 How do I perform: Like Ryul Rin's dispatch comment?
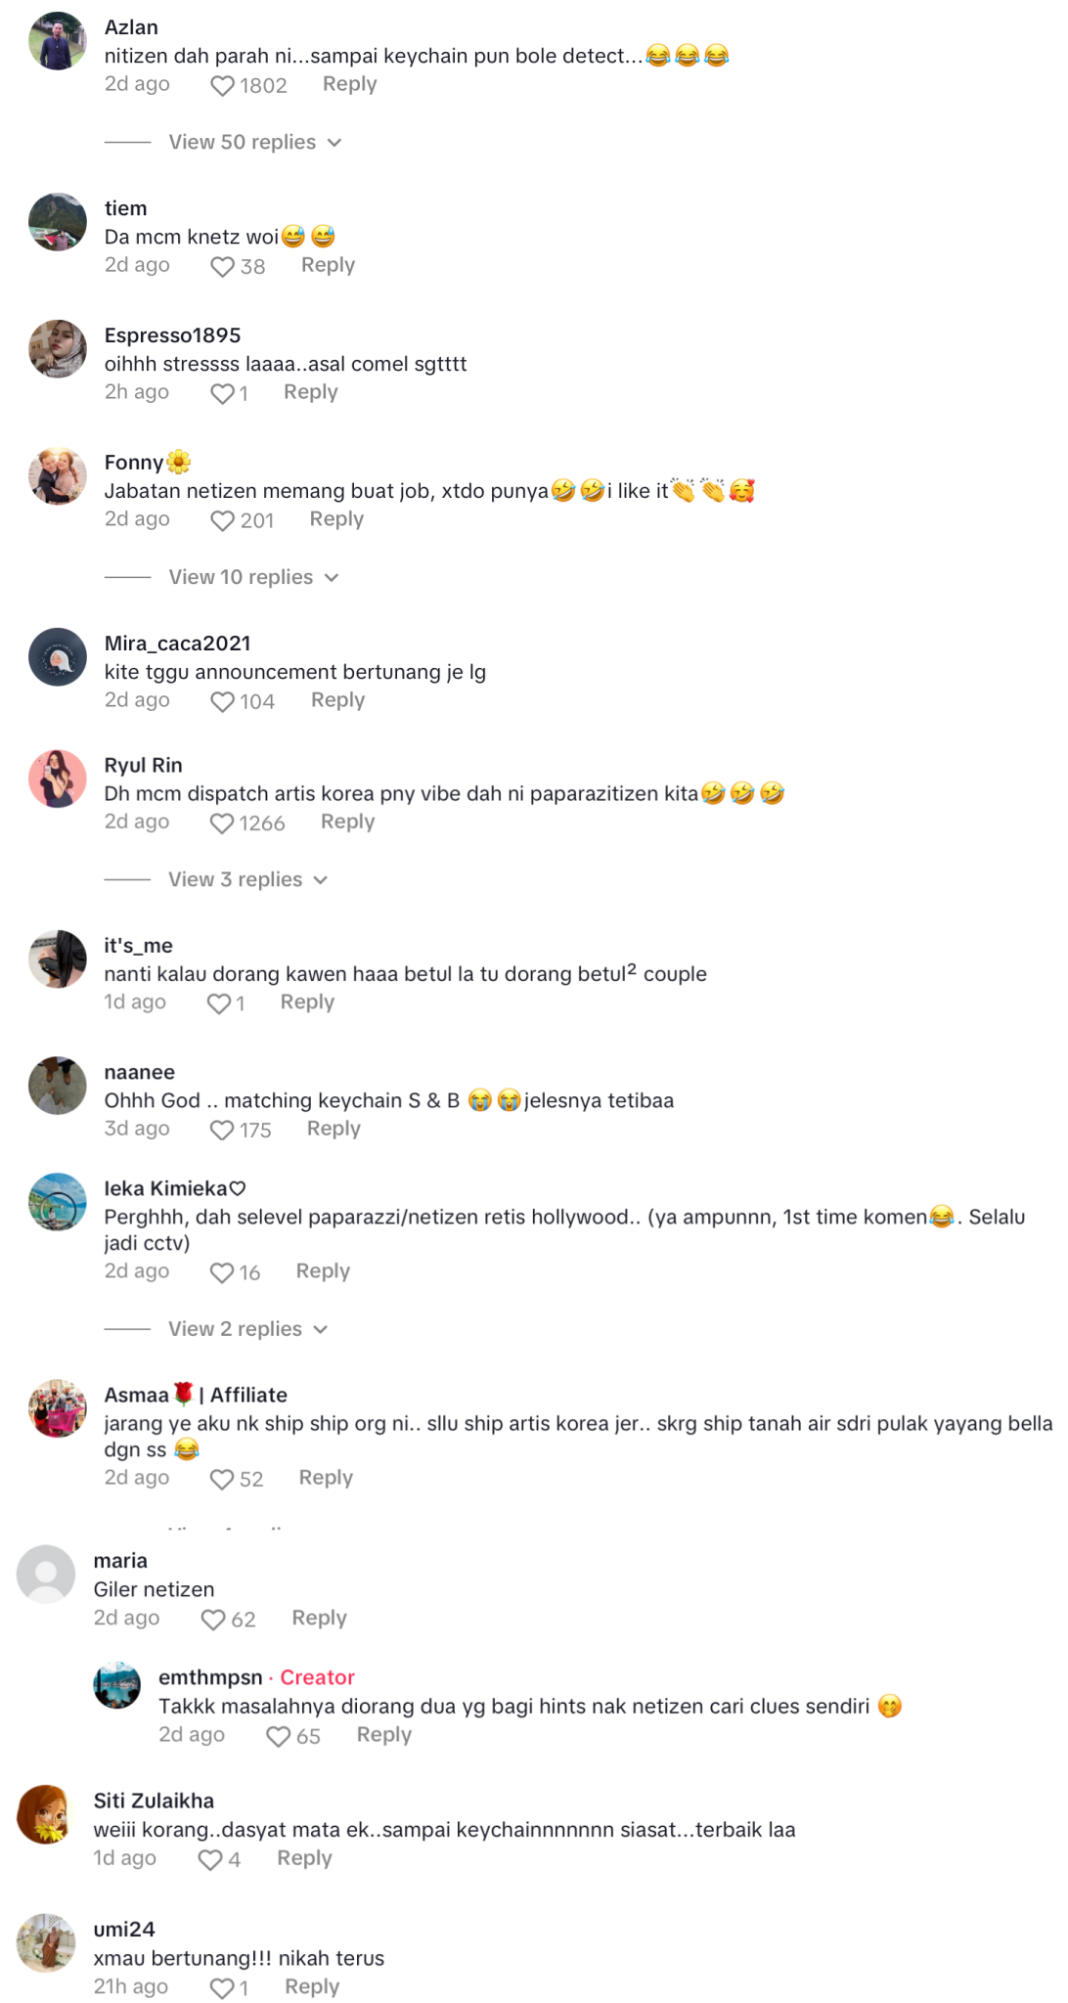pyautogui.click(x=221, y=823)
